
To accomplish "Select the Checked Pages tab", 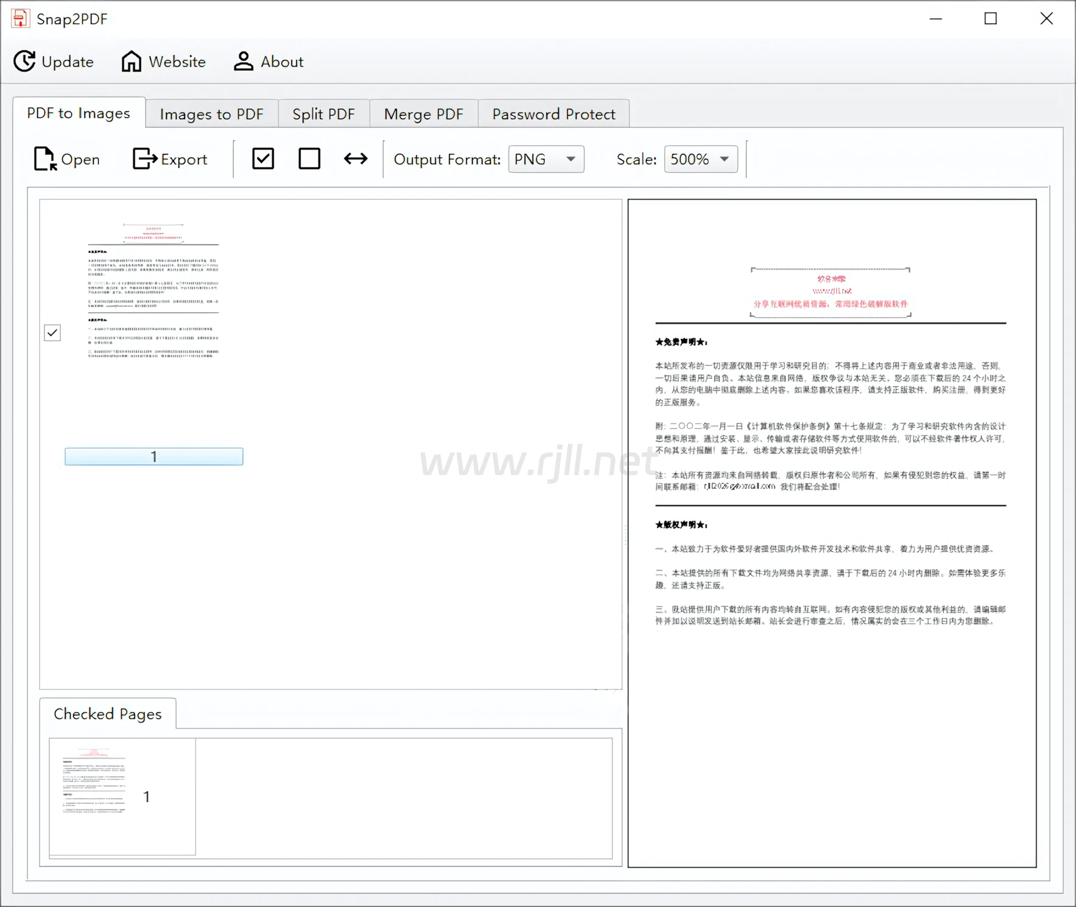I will [x=108, y=714].
